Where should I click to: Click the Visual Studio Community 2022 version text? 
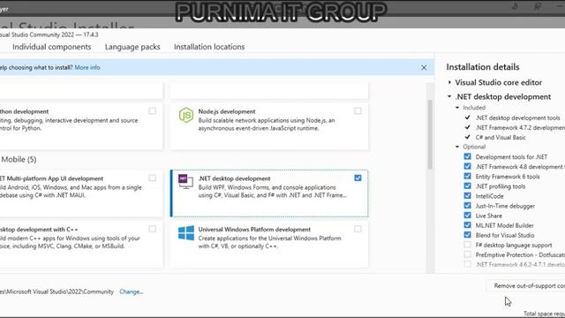pos(49,34)
